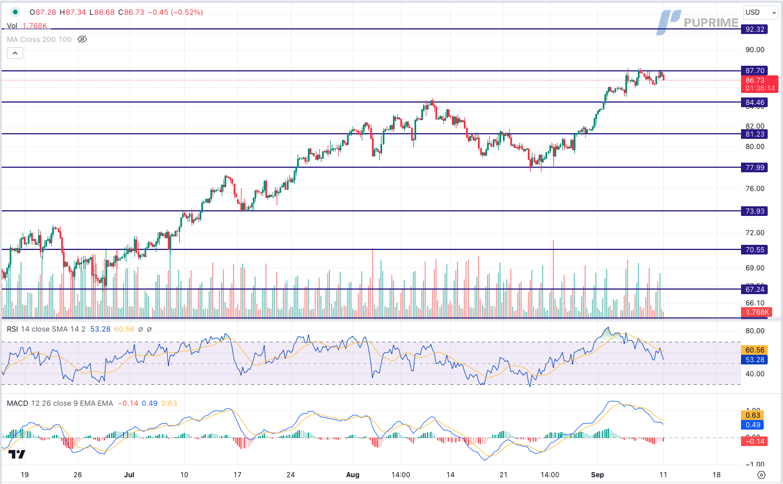Click the Aug date on time axis
The width and height of the screenshot is (783, 484).
353,475
